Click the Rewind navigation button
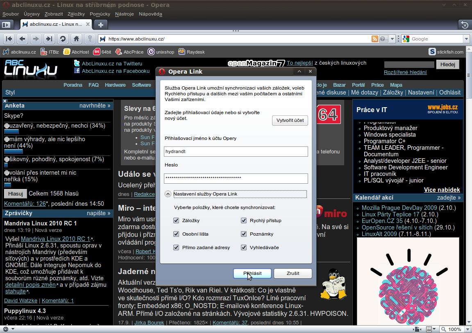 pos(9,39)
